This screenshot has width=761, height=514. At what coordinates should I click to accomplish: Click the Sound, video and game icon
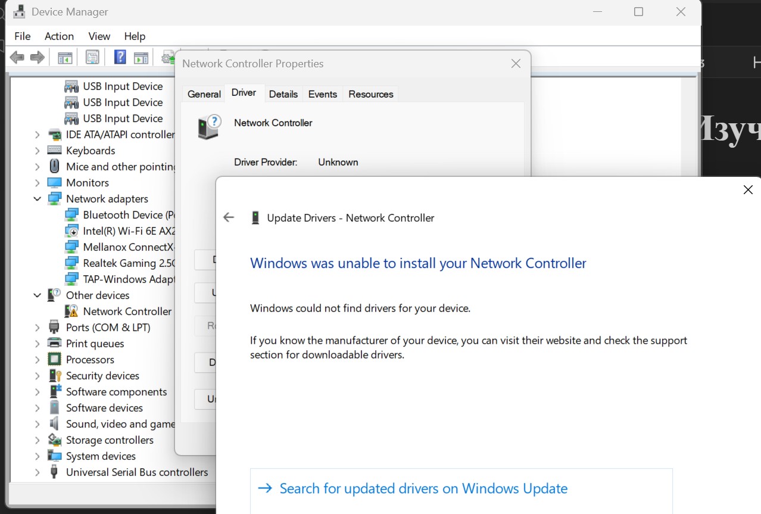(54, 424)
